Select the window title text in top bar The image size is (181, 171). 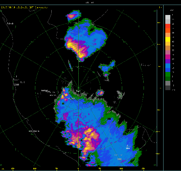[x=90, y=2]
